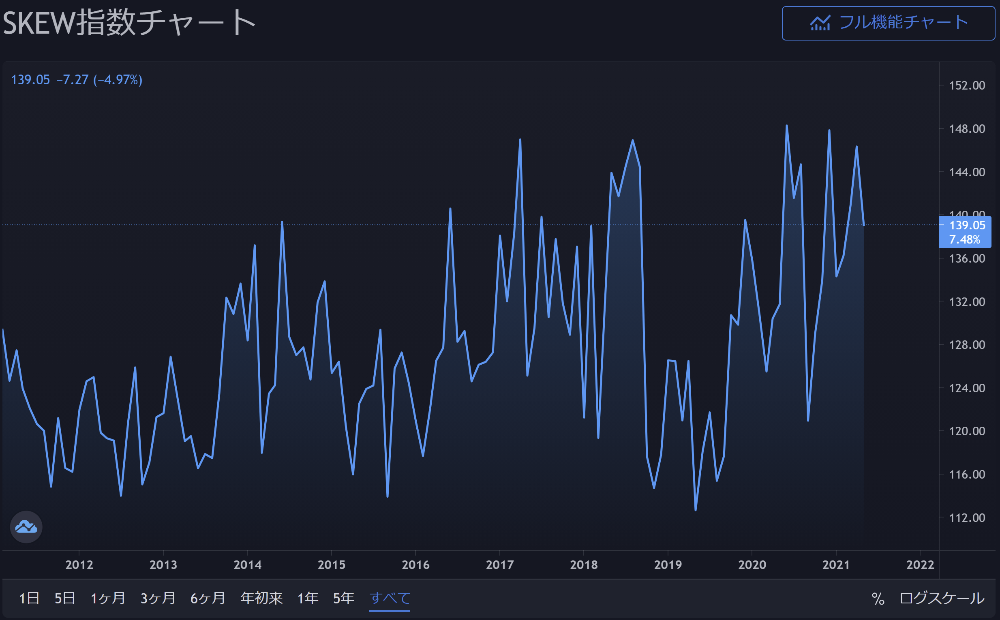Viewport: 1000px width, 620px height.
Task: Click the 2016 label on time axis
Action: [x=415, y=564]
